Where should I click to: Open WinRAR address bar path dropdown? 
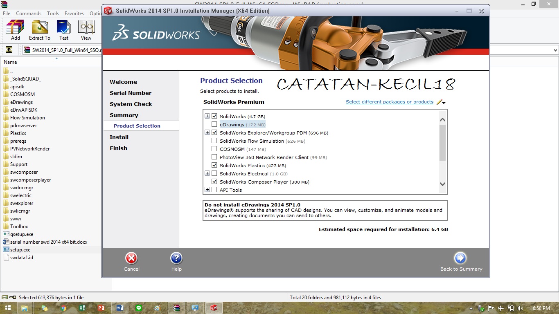pos(555,50)
